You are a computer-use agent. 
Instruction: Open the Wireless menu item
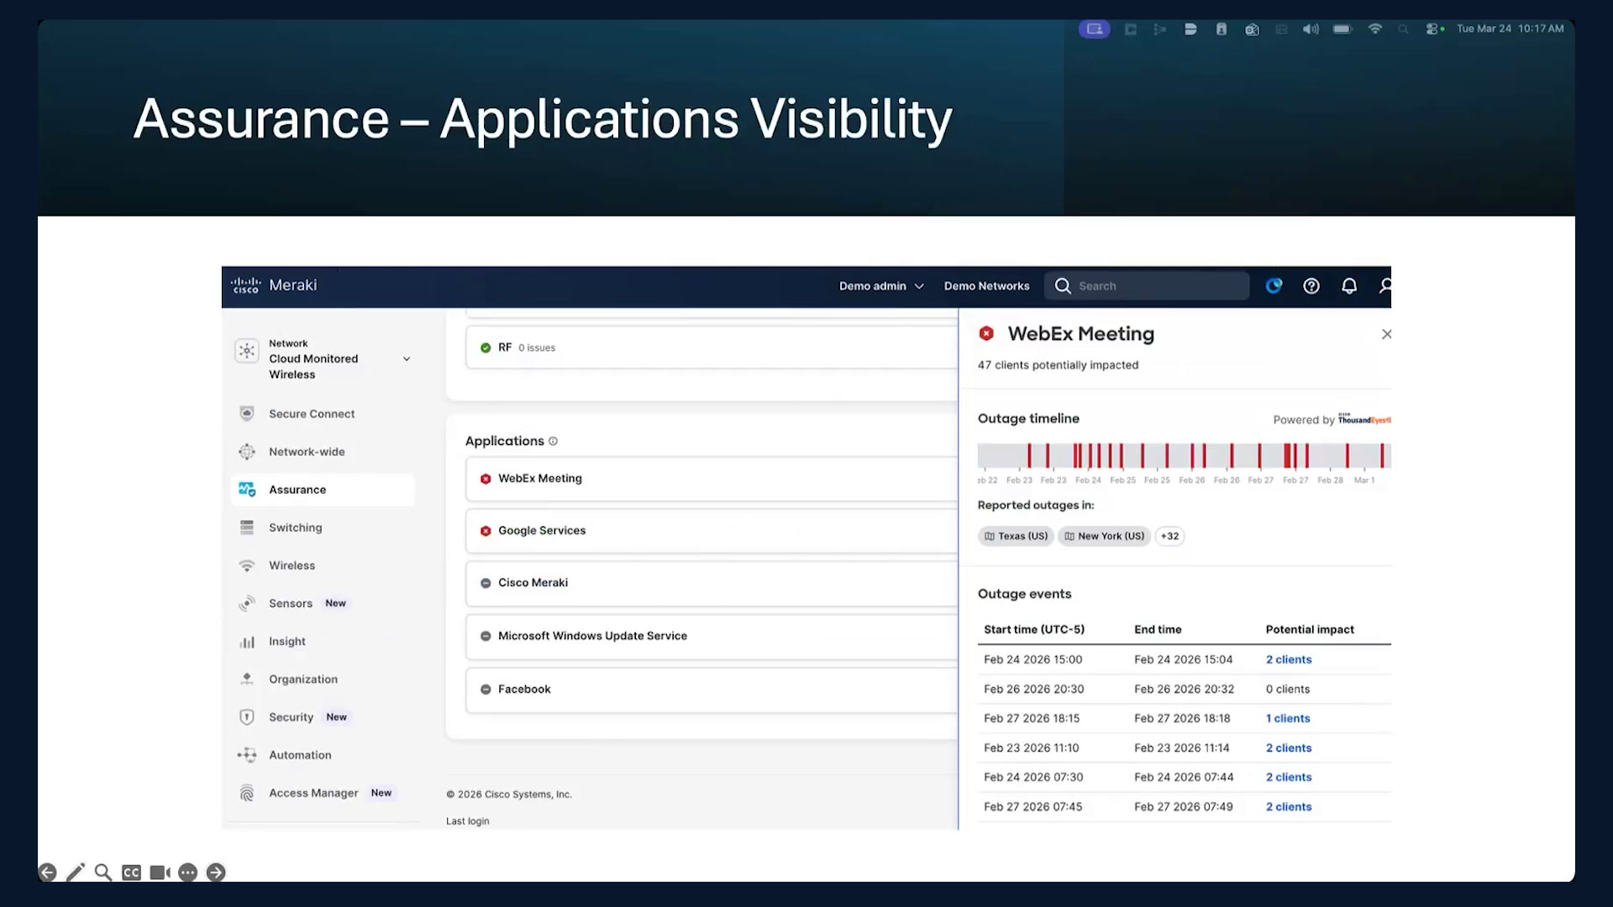coord(292,566)
